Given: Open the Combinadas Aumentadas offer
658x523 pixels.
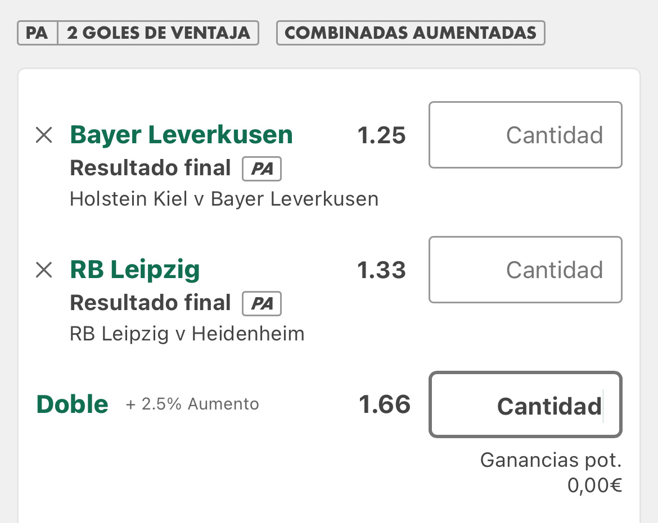Looking at the screenshot, I should pos(411,33).
